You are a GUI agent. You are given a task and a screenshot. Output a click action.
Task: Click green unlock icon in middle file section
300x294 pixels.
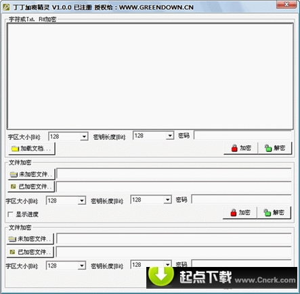[x=267, y=213]
